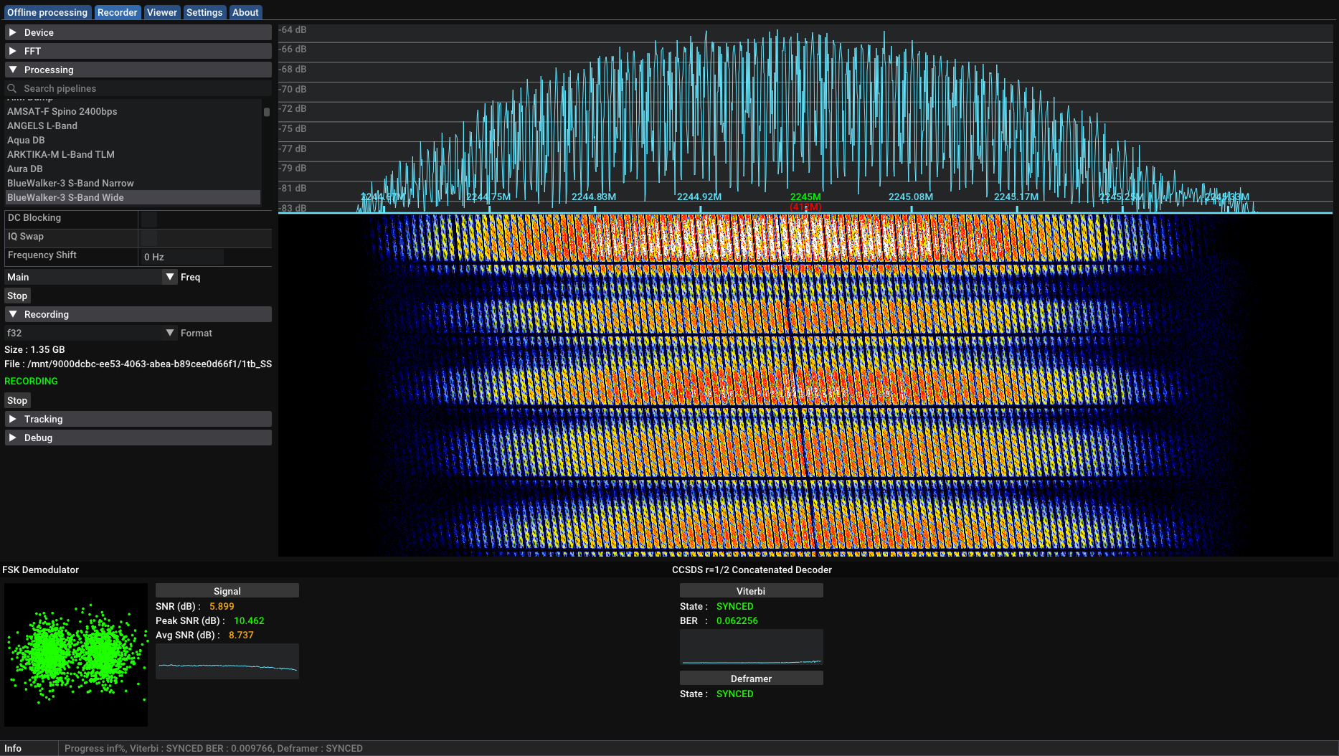This screenshot has height=756, width=1339.
Task: Collapse the Processing section
Action: coord(13,70)
